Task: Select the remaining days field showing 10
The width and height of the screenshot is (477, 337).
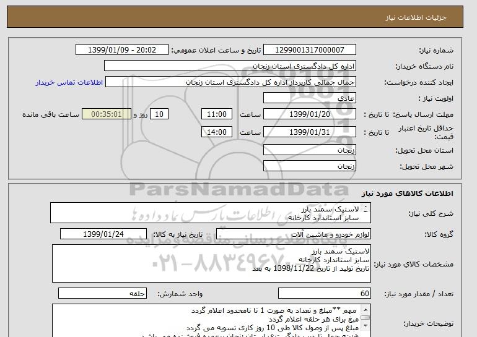Action: (159, 114)
